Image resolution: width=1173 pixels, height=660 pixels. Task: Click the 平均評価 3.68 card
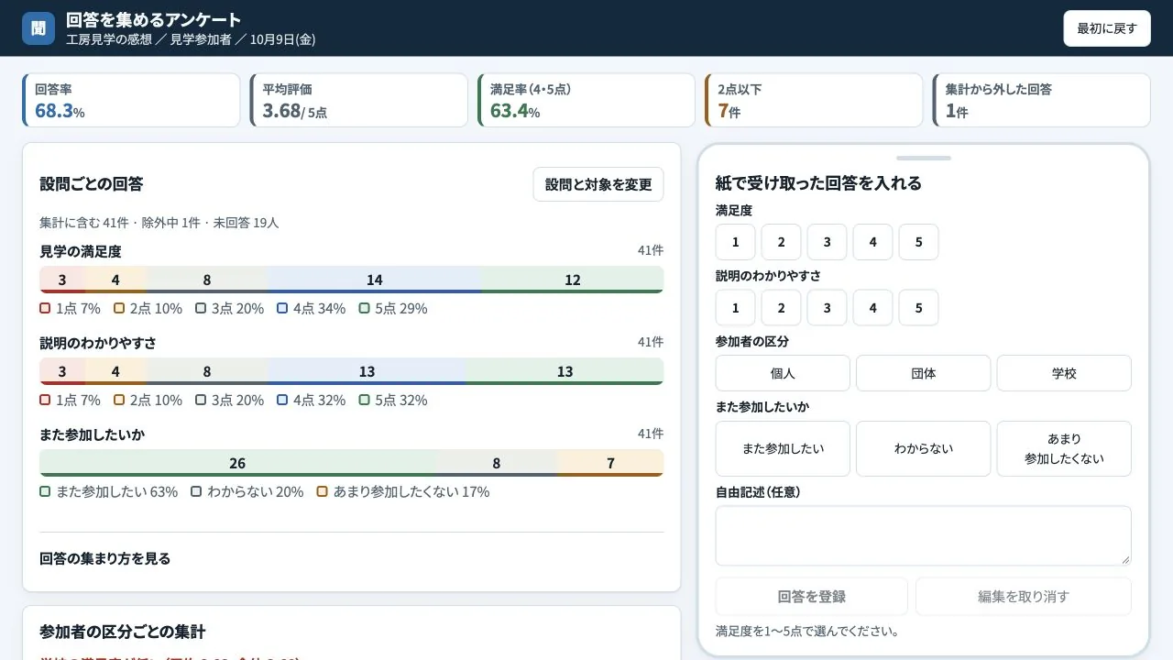click(x=358, y=101)
